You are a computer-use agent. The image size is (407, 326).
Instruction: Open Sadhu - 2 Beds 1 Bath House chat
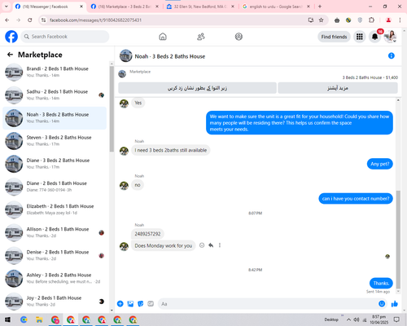(x=55, y=95)
